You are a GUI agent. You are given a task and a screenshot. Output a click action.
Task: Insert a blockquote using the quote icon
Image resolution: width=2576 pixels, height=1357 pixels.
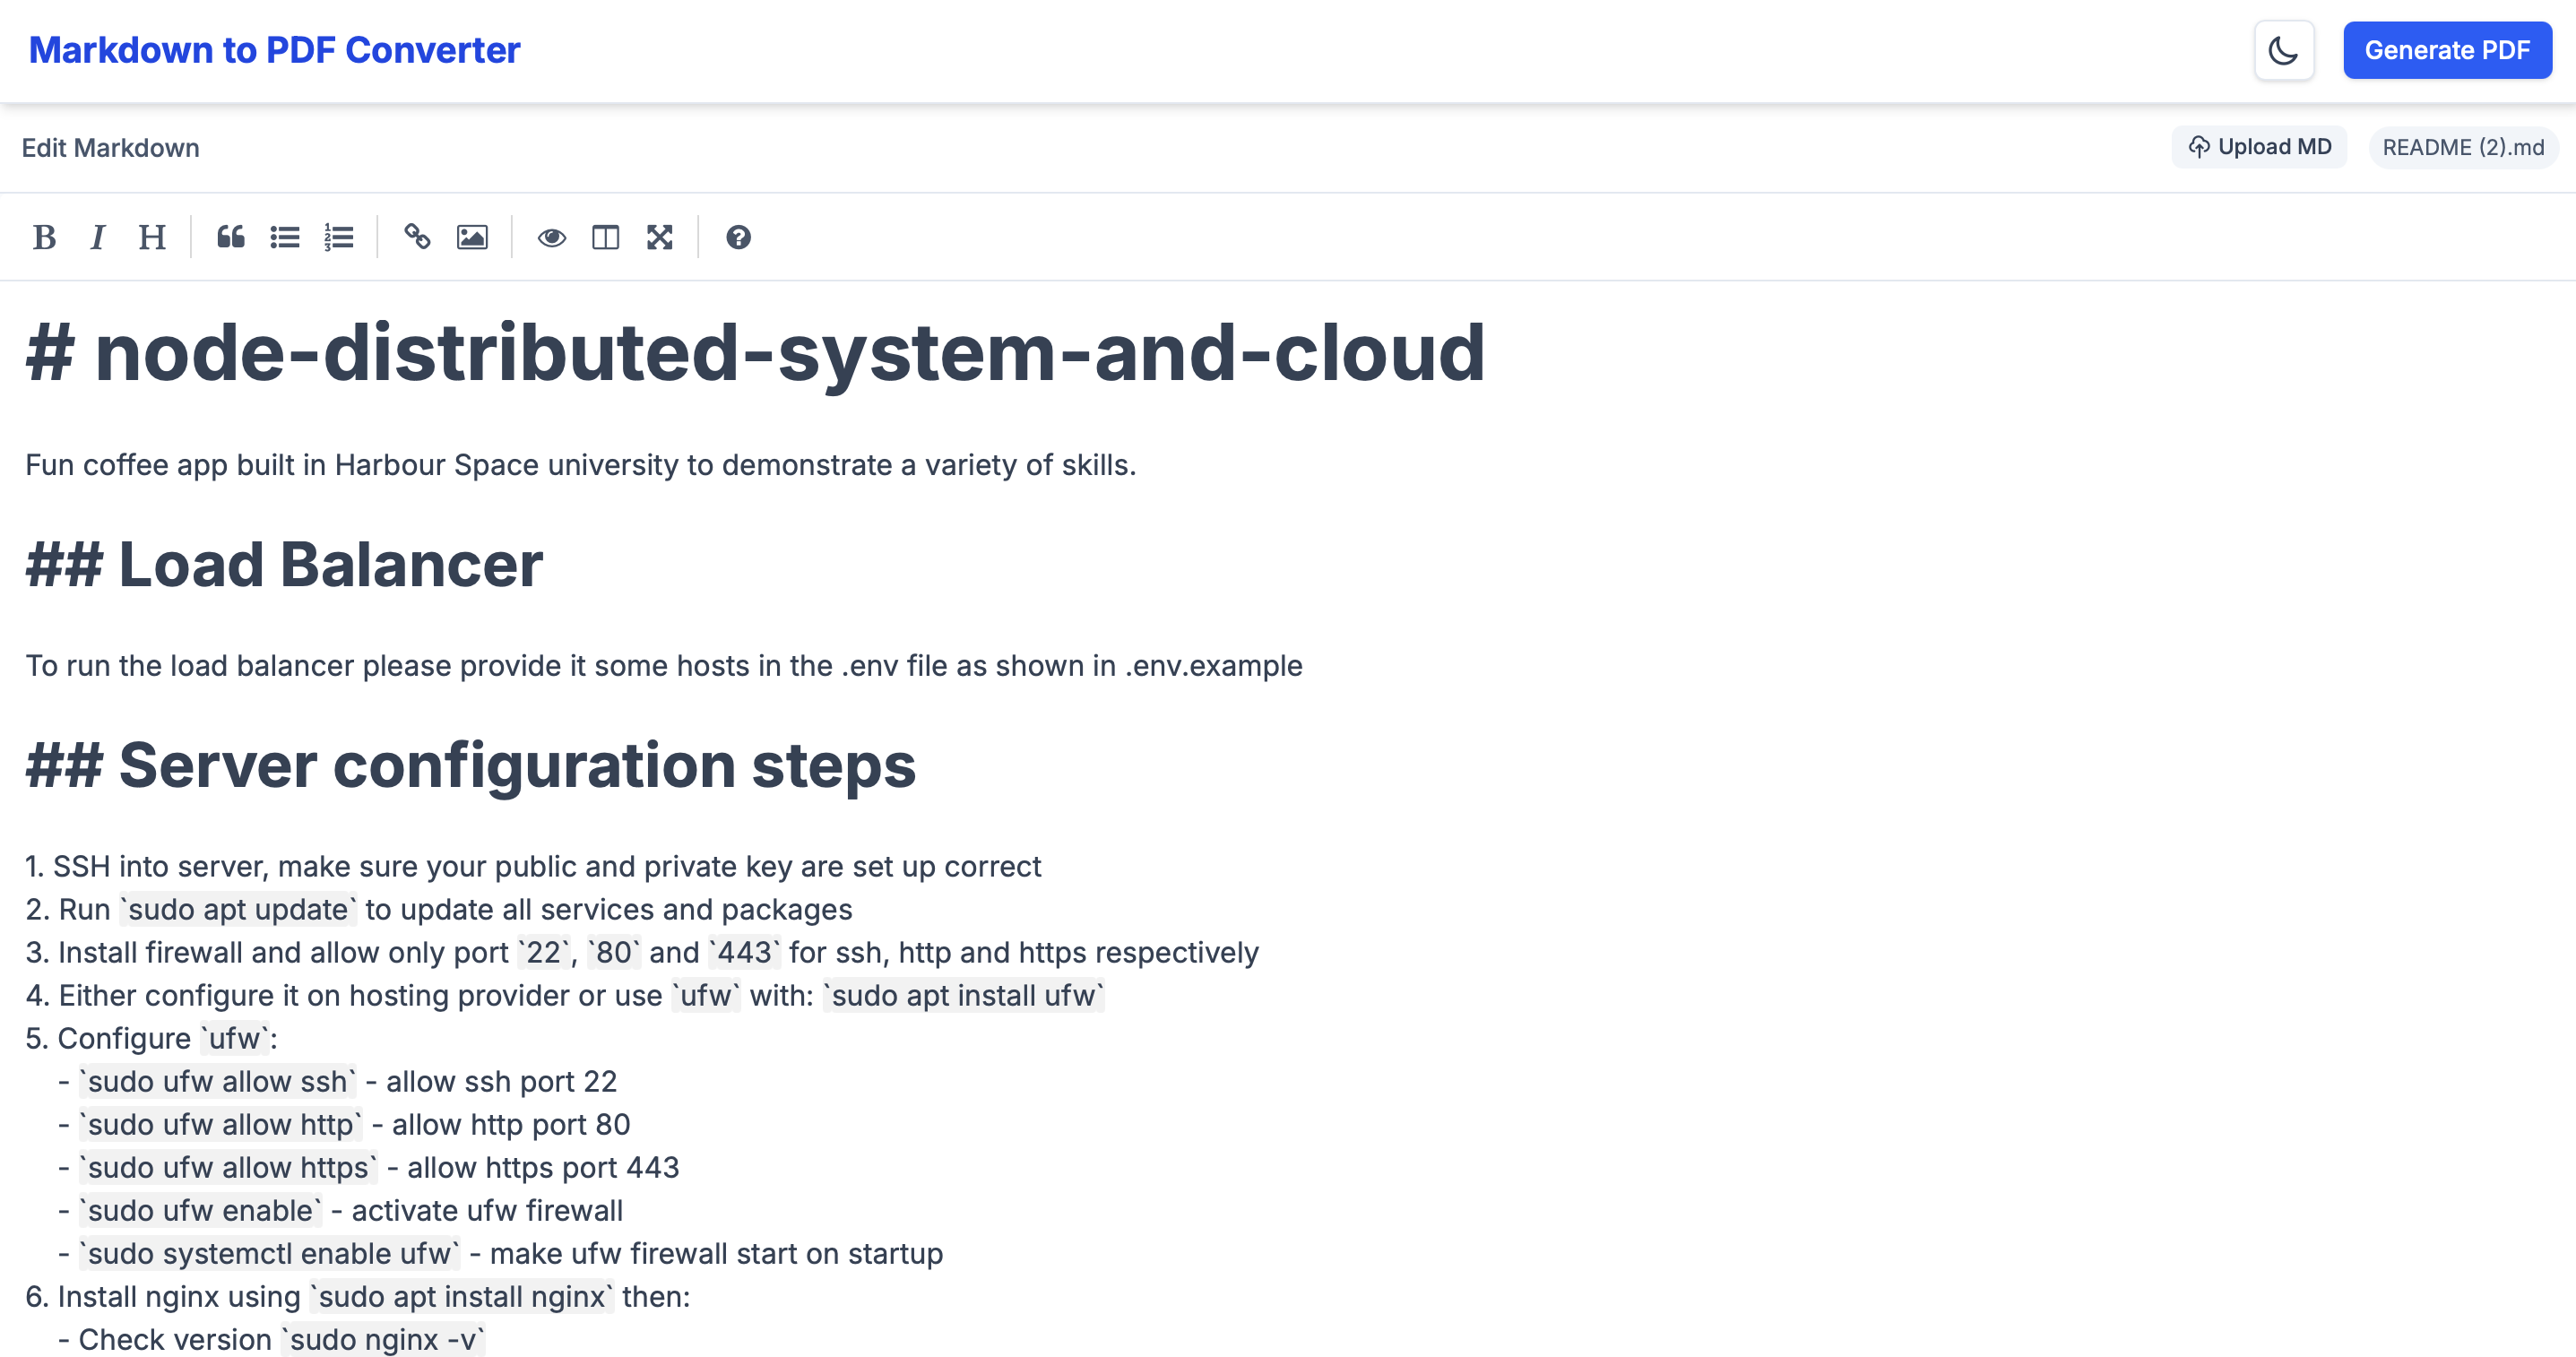click(231, 237)
